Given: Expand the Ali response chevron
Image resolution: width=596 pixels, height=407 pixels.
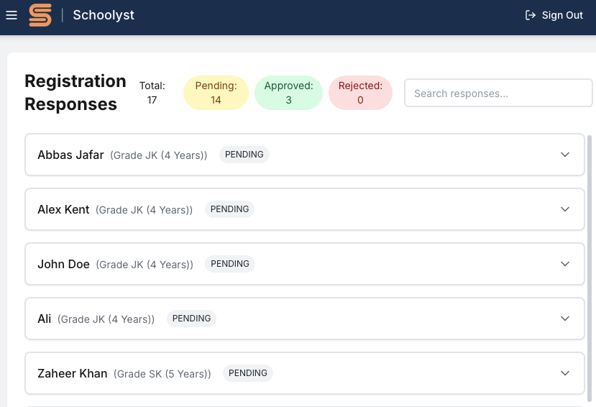Looking at the screenshot, I should coord(565,319).
